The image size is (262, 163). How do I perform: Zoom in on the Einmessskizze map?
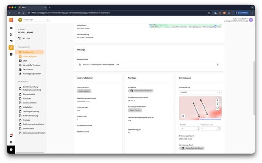217,100
